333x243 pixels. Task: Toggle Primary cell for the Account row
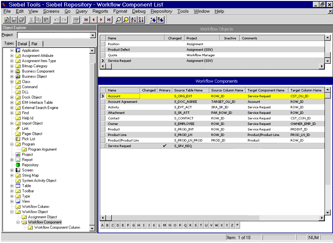pos(165,96)
